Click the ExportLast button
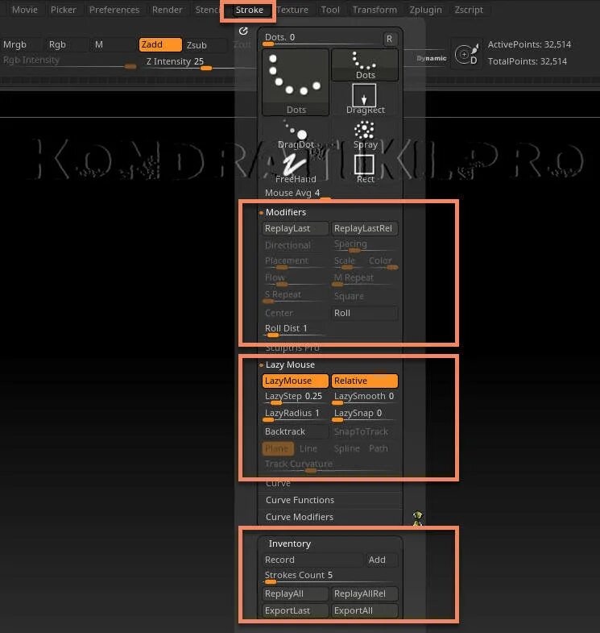This screenshot has width=600, height=633. 296,610
